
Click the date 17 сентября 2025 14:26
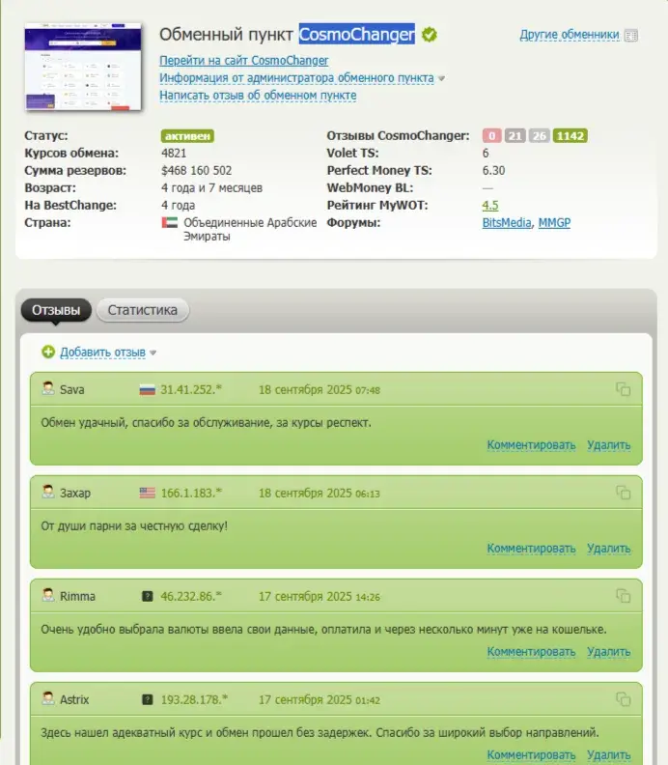point(320,597)
